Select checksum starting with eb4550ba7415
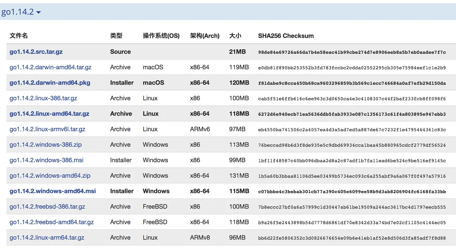 tap(352, 130)
